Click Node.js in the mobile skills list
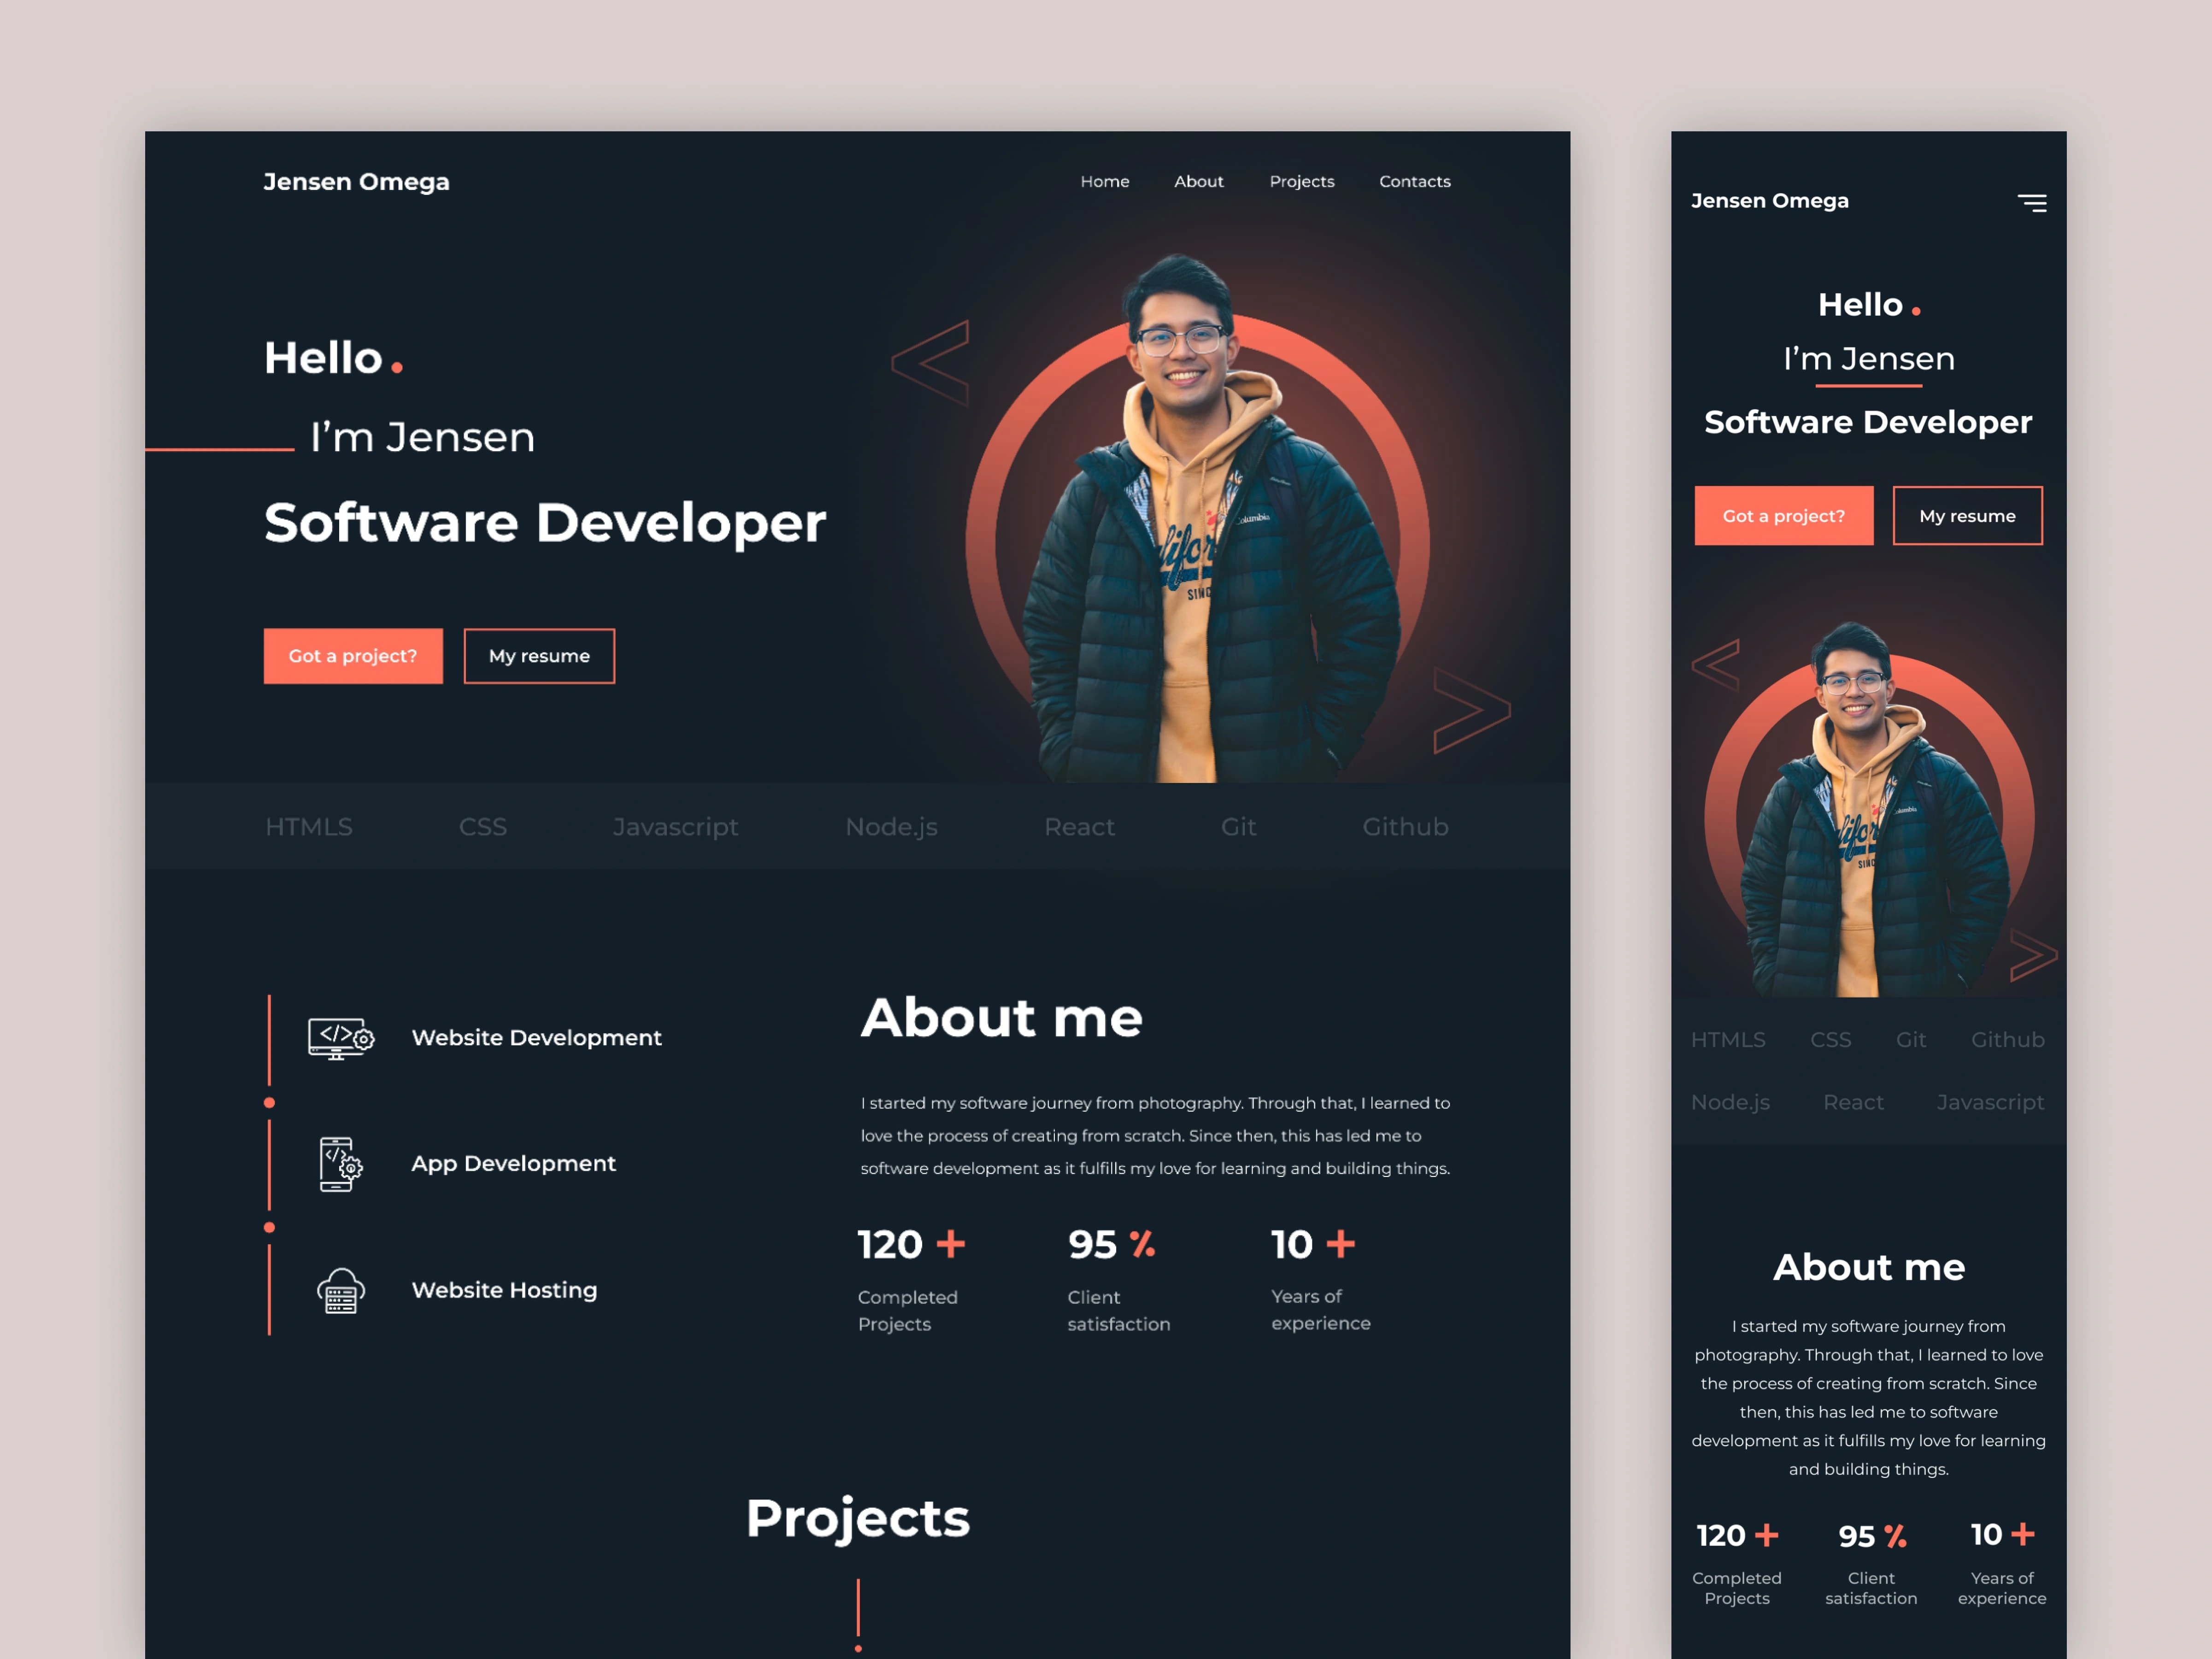The height and width of the screenshot is (1659, 2212). click(x=1730, y=1102)
